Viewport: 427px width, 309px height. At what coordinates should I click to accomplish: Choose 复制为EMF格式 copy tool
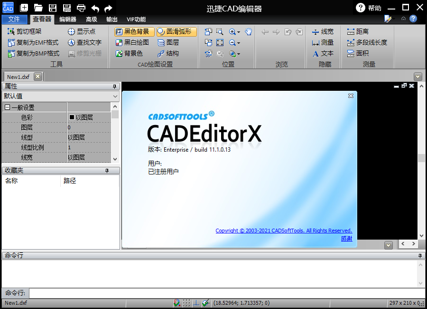pyautogui.click(x=33, y=43)
